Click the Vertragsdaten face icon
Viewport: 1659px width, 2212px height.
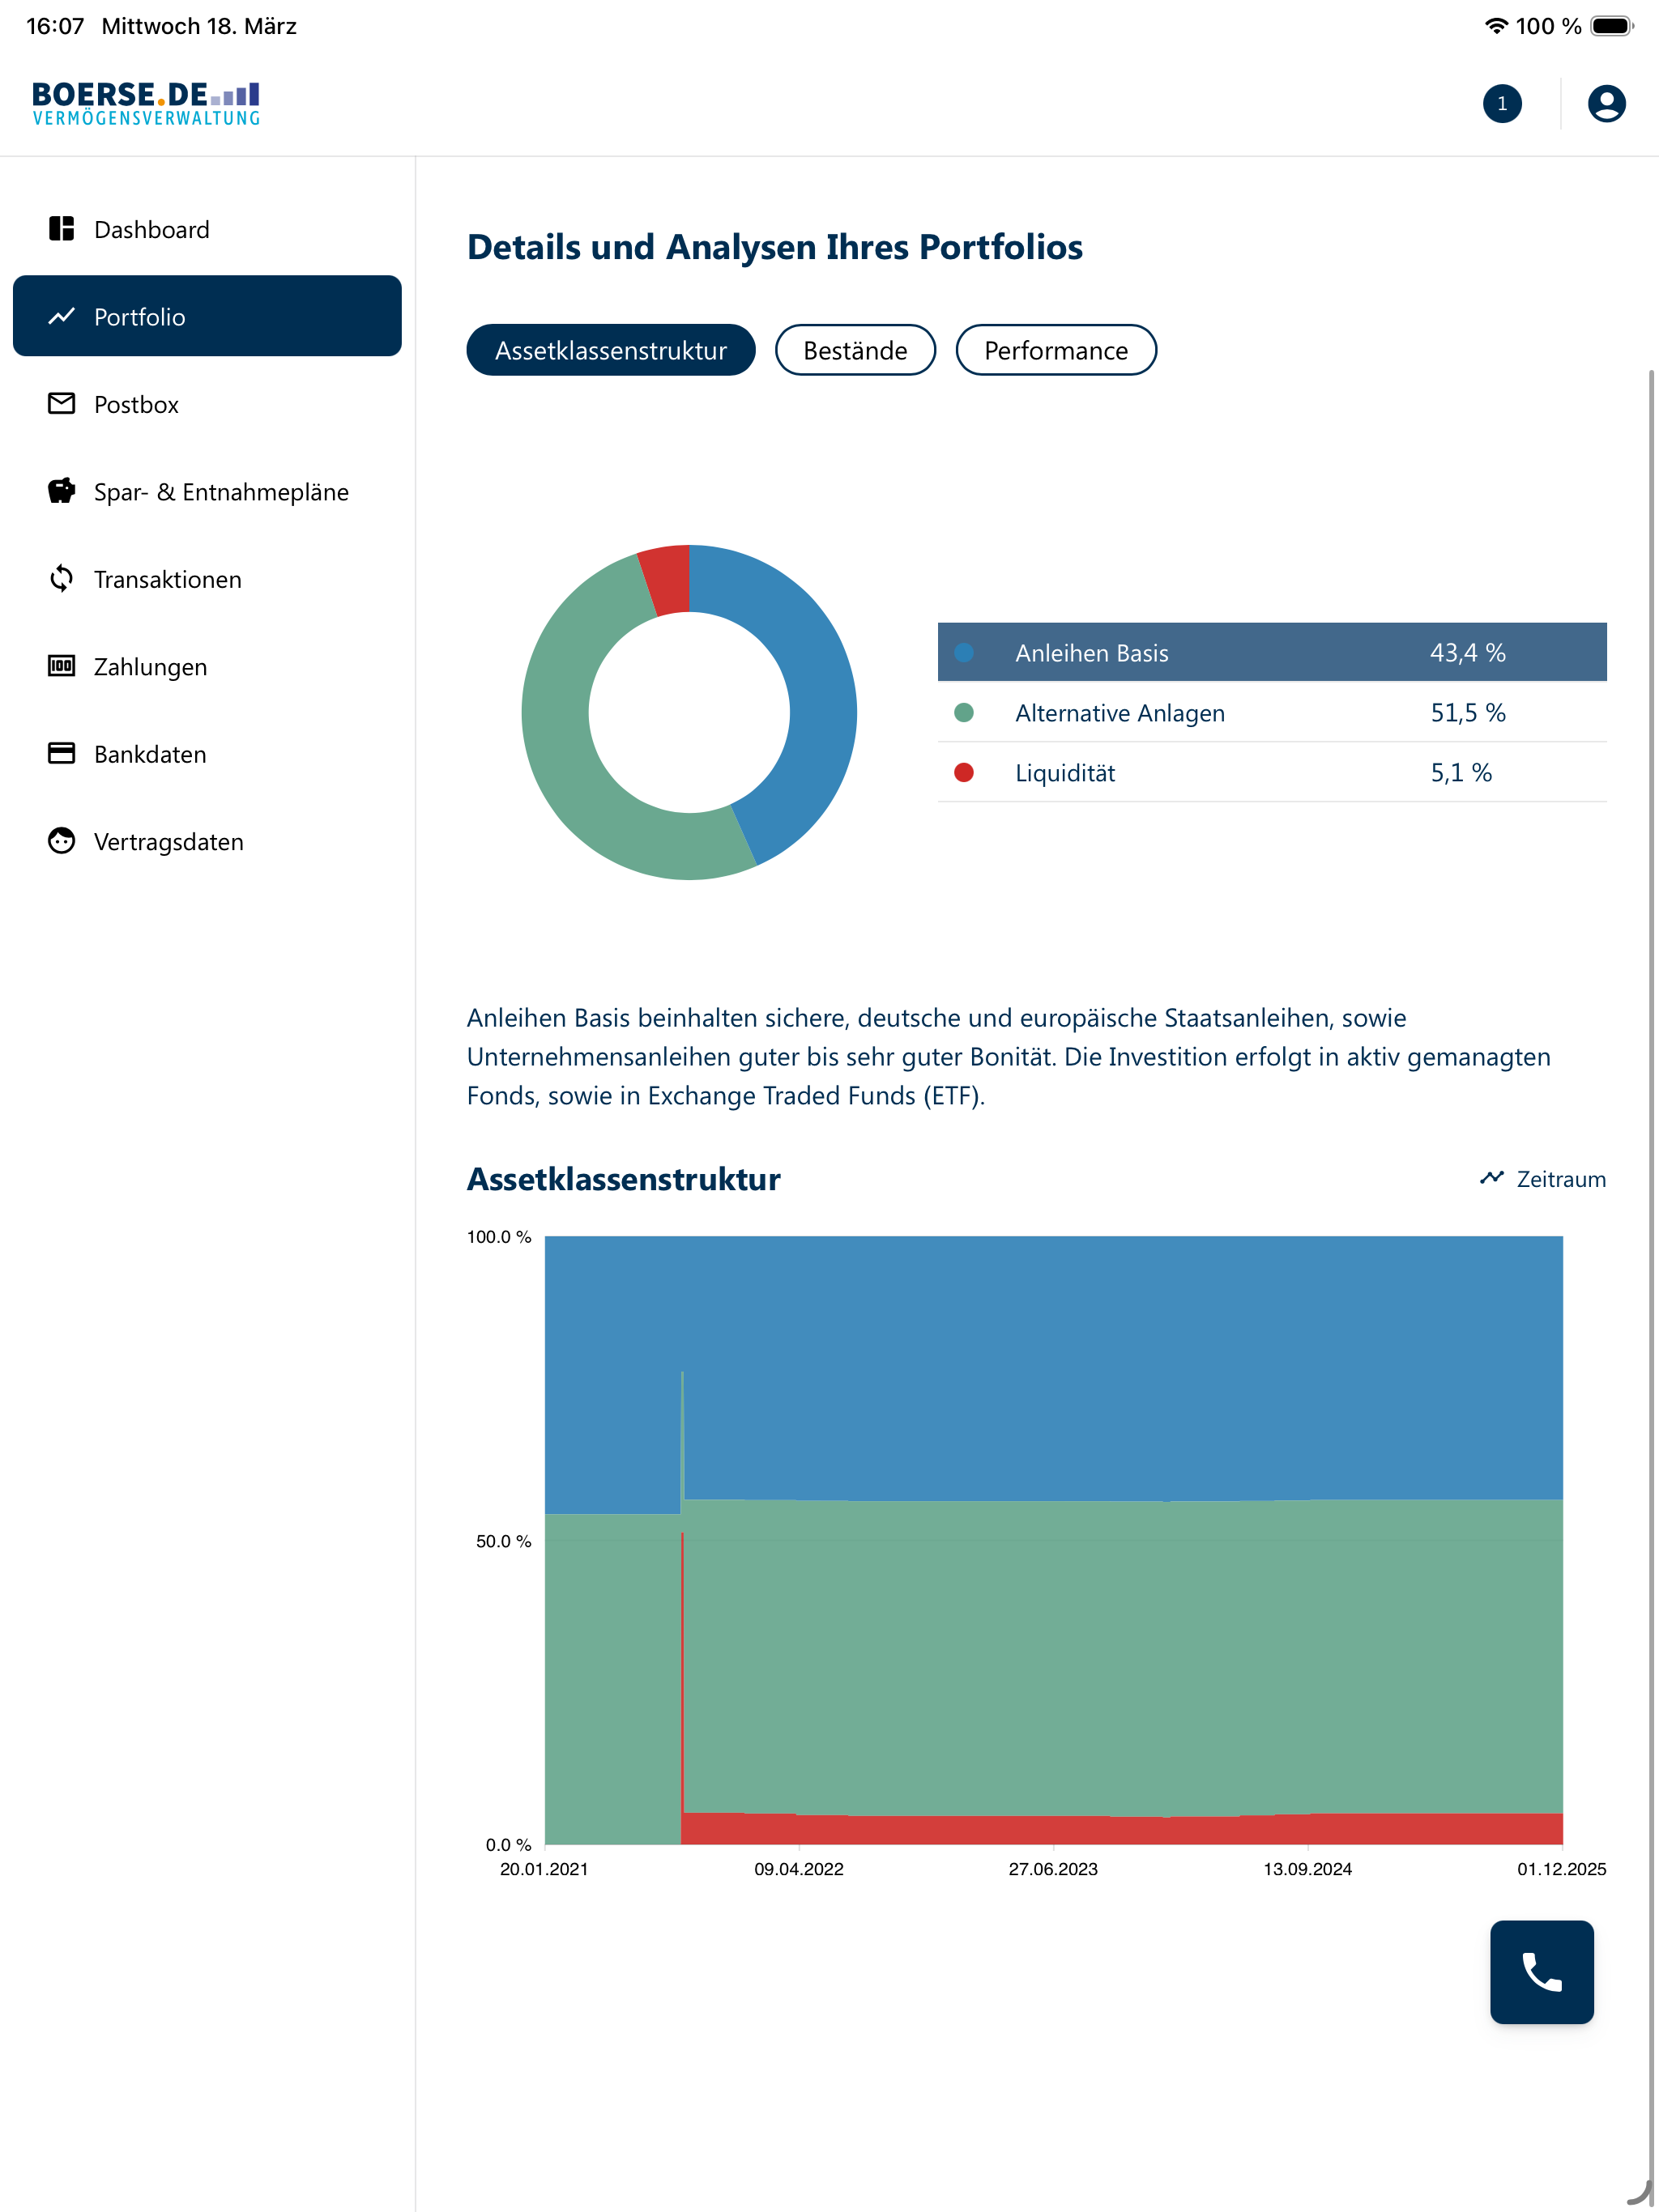pos(62,841)
